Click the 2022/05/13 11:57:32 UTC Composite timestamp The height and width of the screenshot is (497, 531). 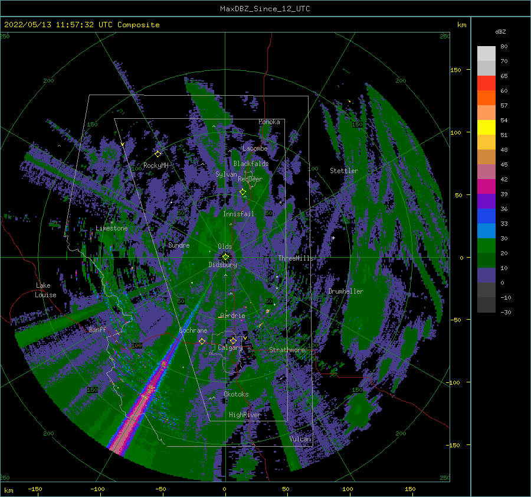point(81,25)
